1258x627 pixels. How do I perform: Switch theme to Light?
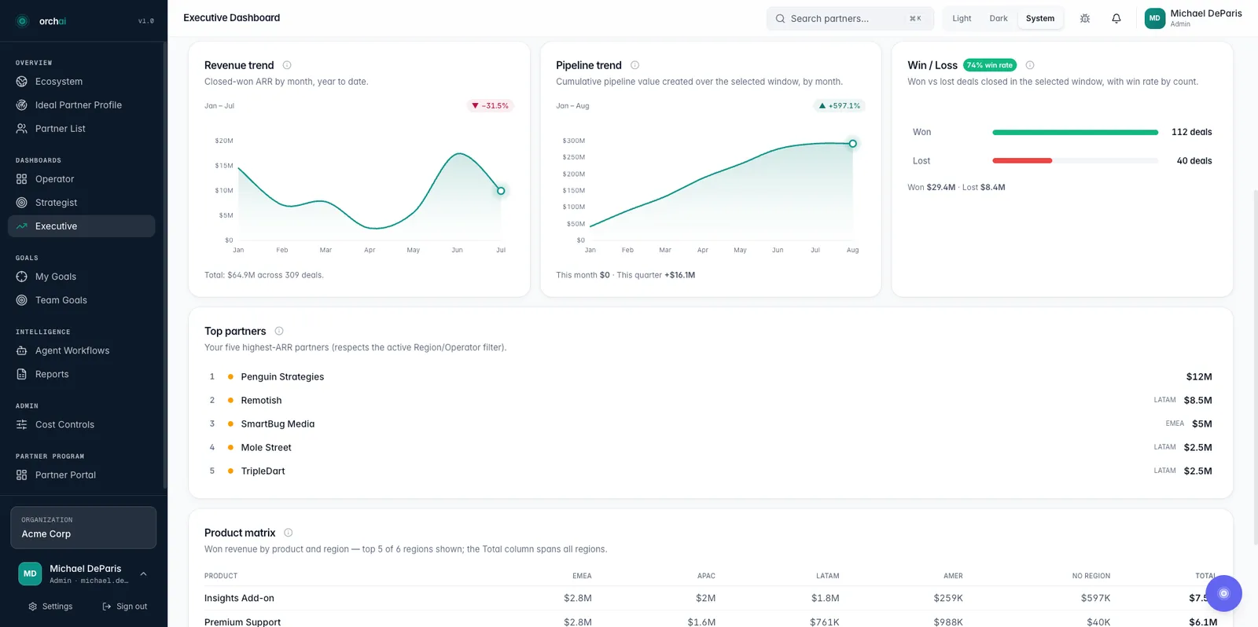962,19
